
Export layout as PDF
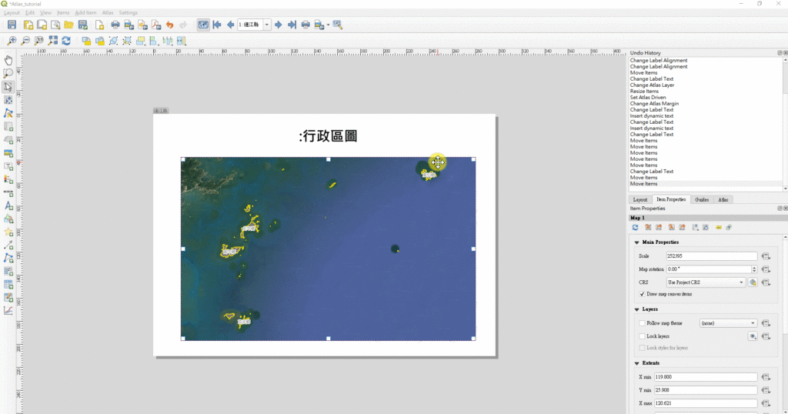coord(156,25)
